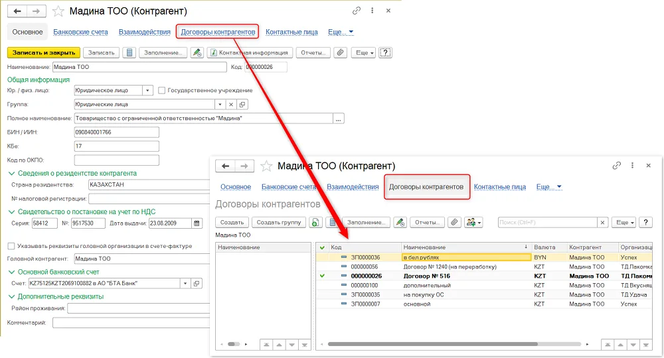Enable the Государственное учреждение checkbox

click(161, 90)
